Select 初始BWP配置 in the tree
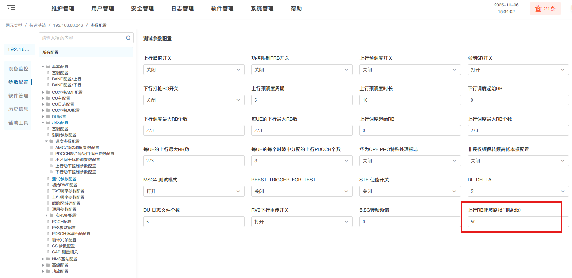Screen dimensions: 572x278 tap(65, 185)
